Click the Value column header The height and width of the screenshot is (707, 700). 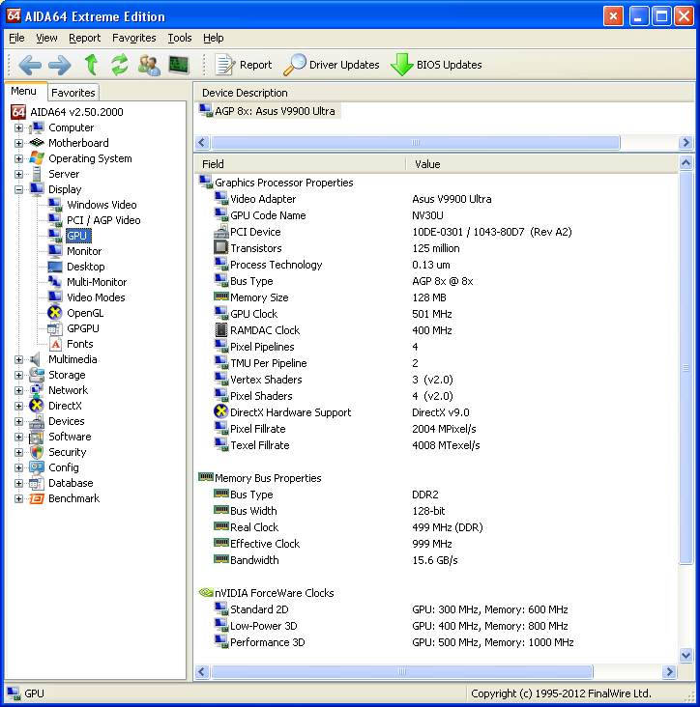(x=541, y=164)
